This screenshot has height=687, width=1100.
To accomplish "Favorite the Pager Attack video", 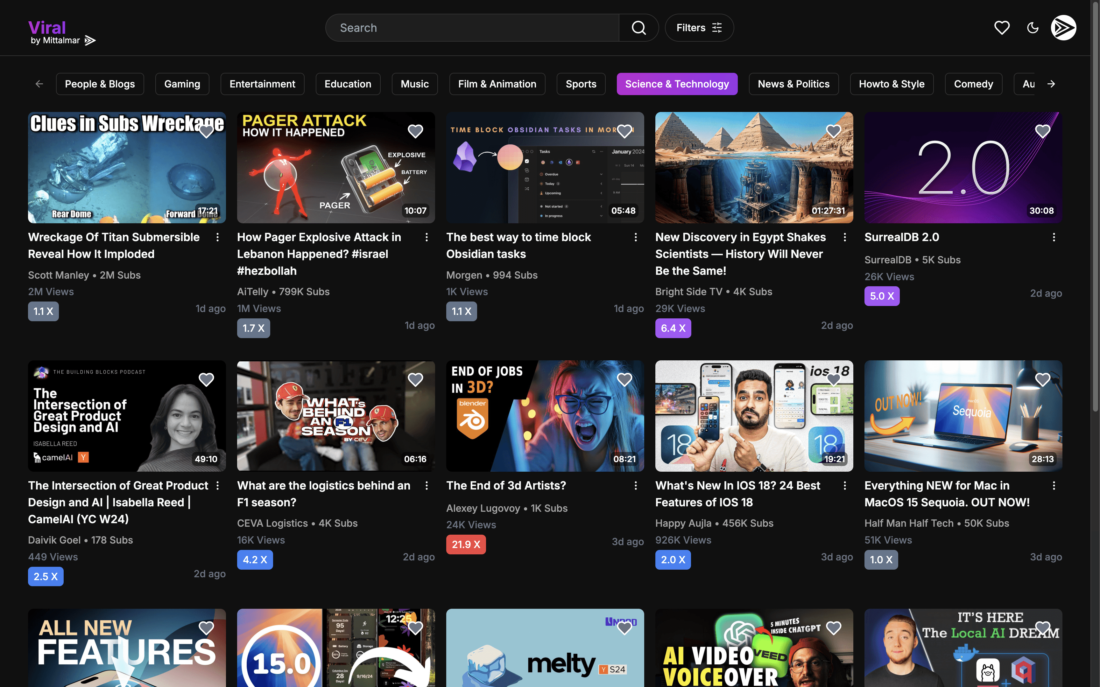I will [x=415, y=131].
